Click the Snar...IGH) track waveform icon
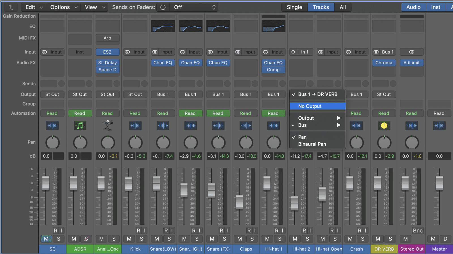This screenshot has height=254, width=453. point(191,126)
